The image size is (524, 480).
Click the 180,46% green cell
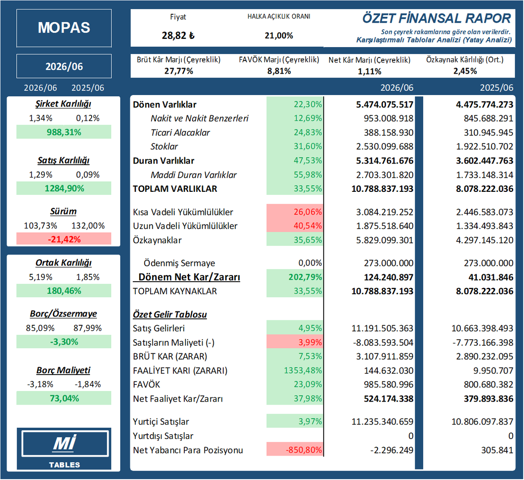point(64,291)
